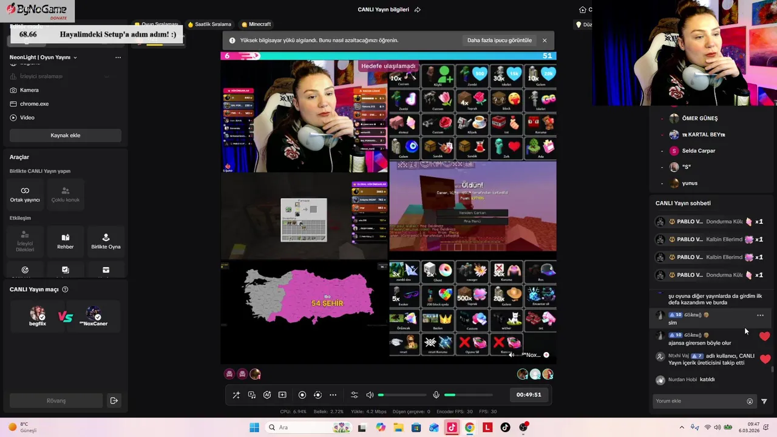Viewport: 777px width, 437px height.
Task: Open more options in the control bar
Action: point(333,395)
